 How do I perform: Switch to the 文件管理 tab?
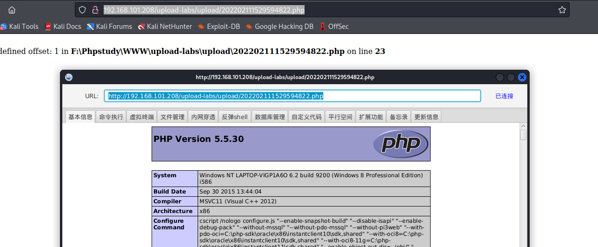tap(173, 117)
